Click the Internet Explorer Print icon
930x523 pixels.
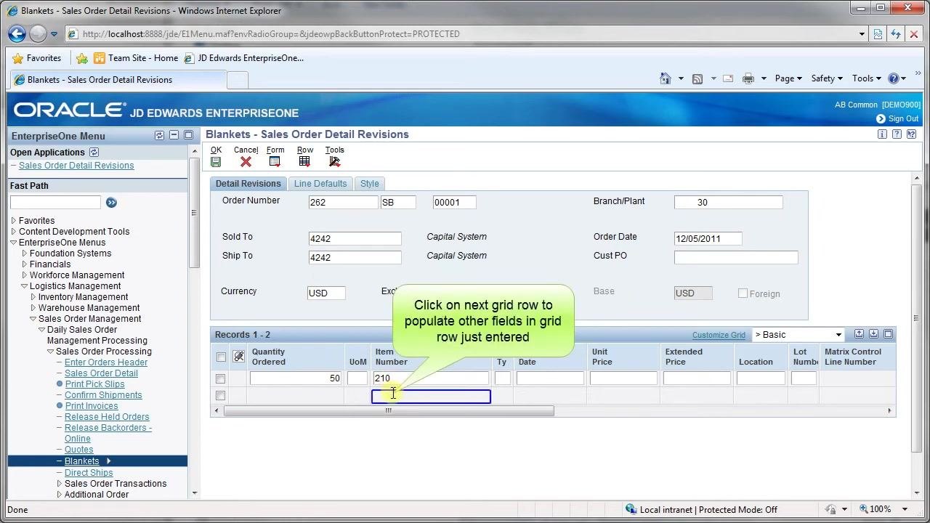coord(748,78)
